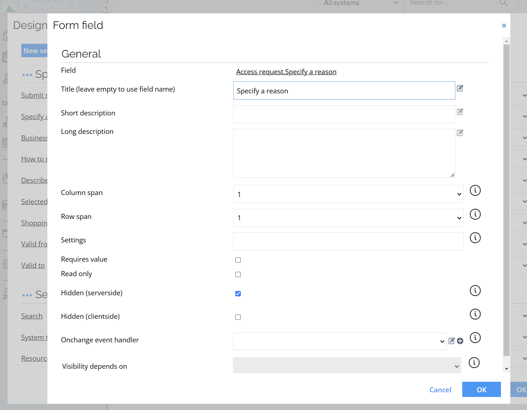The width and height of the screenshot is (527, 410).
Task: Show info for Onchange event handler
Action: [475, 338]
